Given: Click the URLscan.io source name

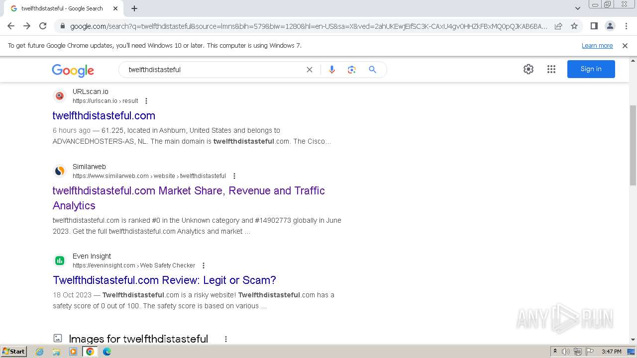Looking at the screenshot, I should pos(91,91).
